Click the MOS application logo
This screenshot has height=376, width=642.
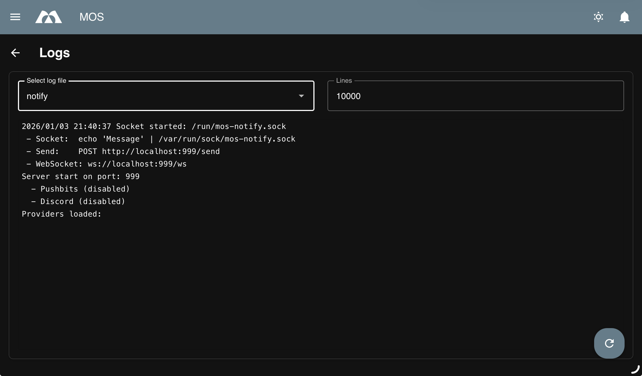[48, 17]
